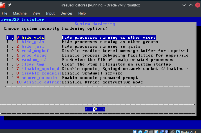The image size is (201, 133).
Task: Enable the disable_ddtrace checkbox
Action: [10, 82]
